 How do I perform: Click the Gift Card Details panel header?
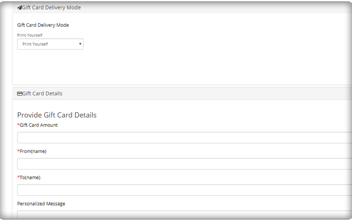click(182, 94)
